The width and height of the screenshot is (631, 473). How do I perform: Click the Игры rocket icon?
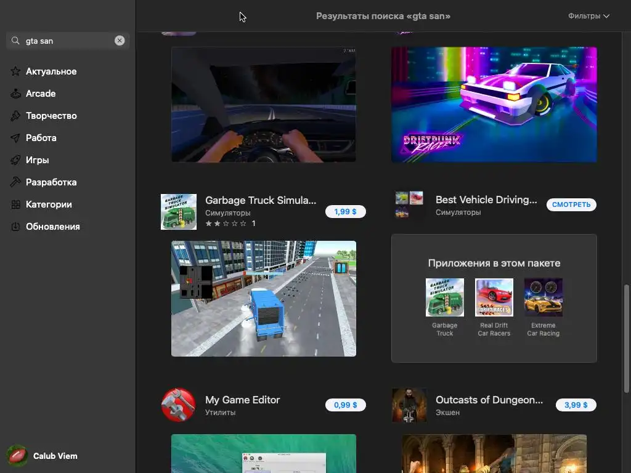point(15,160)
